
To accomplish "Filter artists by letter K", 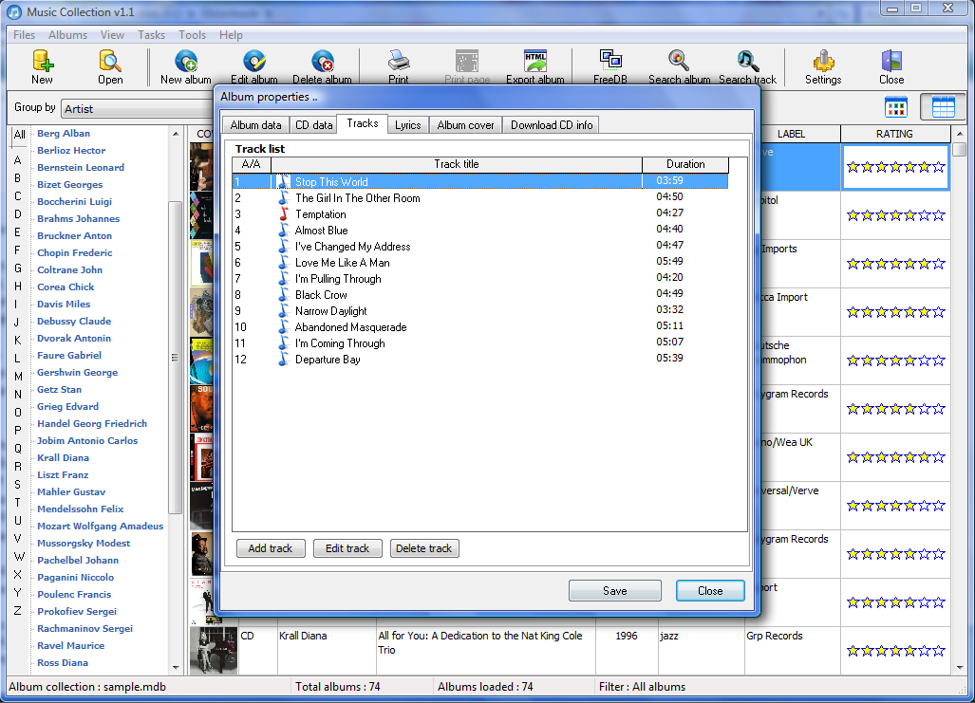I will pos(17,340).
